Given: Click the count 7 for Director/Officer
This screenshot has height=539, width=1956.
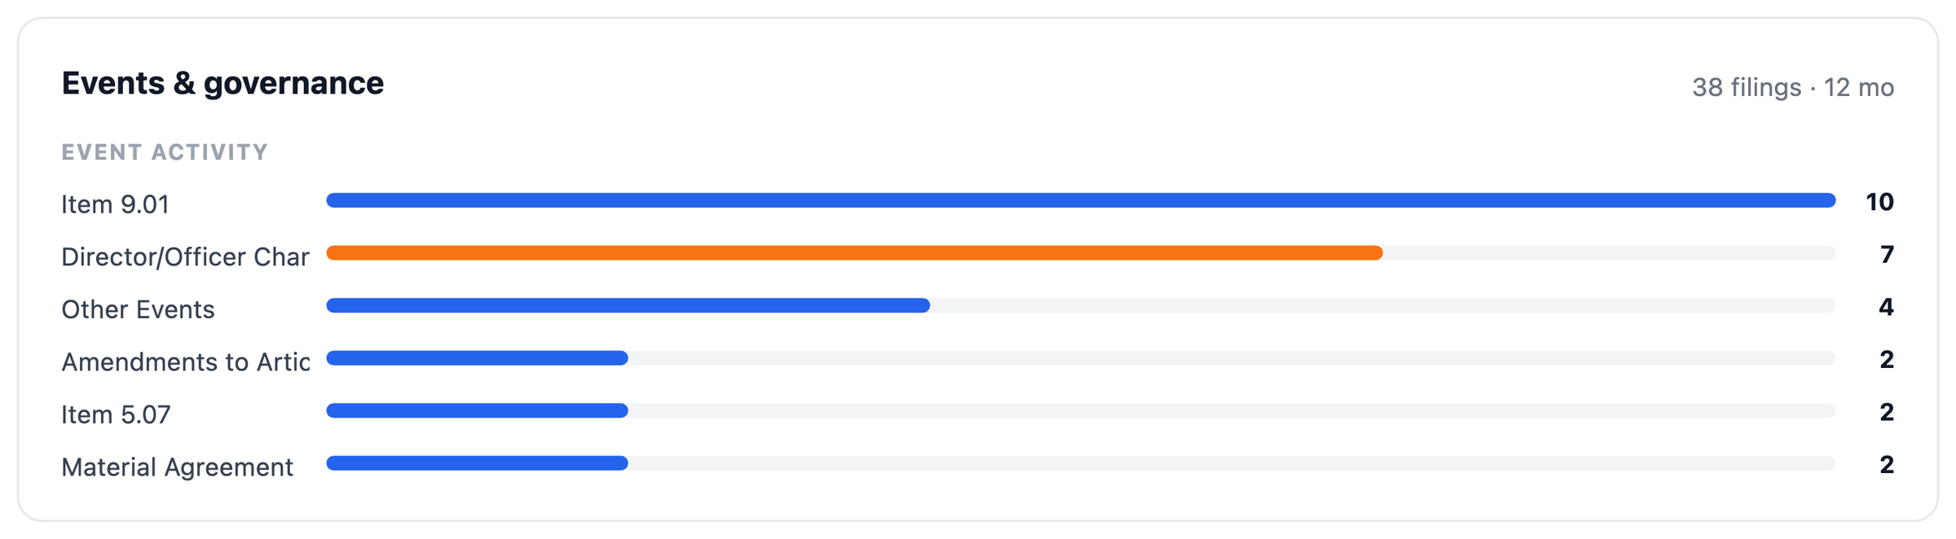Looking at the screenshot, I should pyautogui.click(x=1887, y=254).
